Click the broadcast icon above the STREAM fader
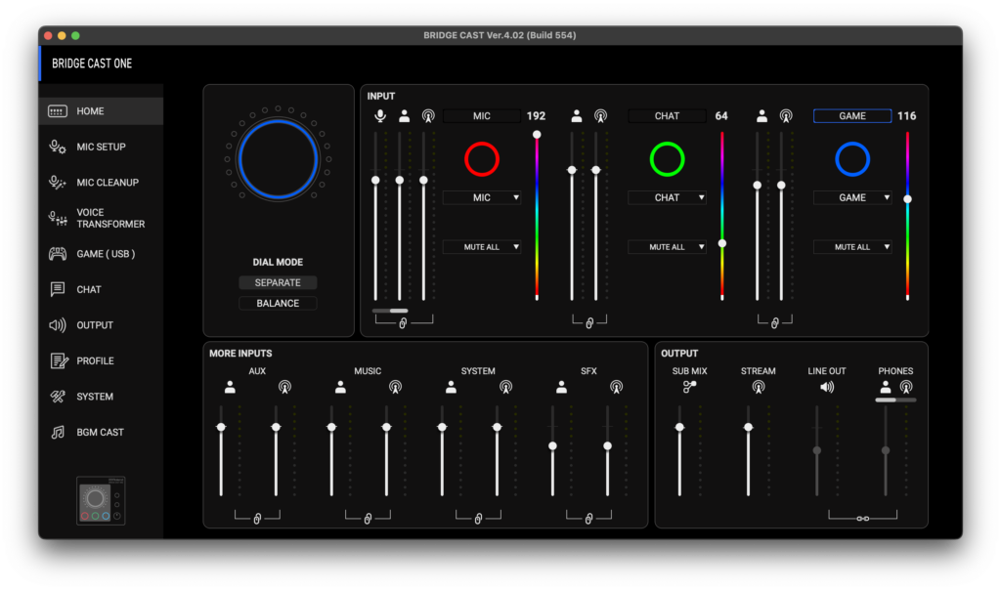The image size is (1001, 590). tap(759, 387)
